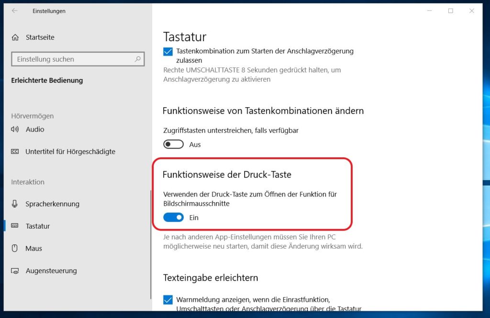This screenshot has width=490, height=318.
Task: Uncheck Warnmeldung anzeigen checkbox
Action: pyautogui.click(x=168, y=300)
